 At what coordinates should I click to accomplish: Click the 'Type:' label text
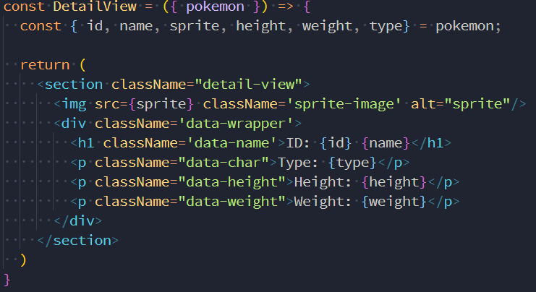click(x=298, y=163)
